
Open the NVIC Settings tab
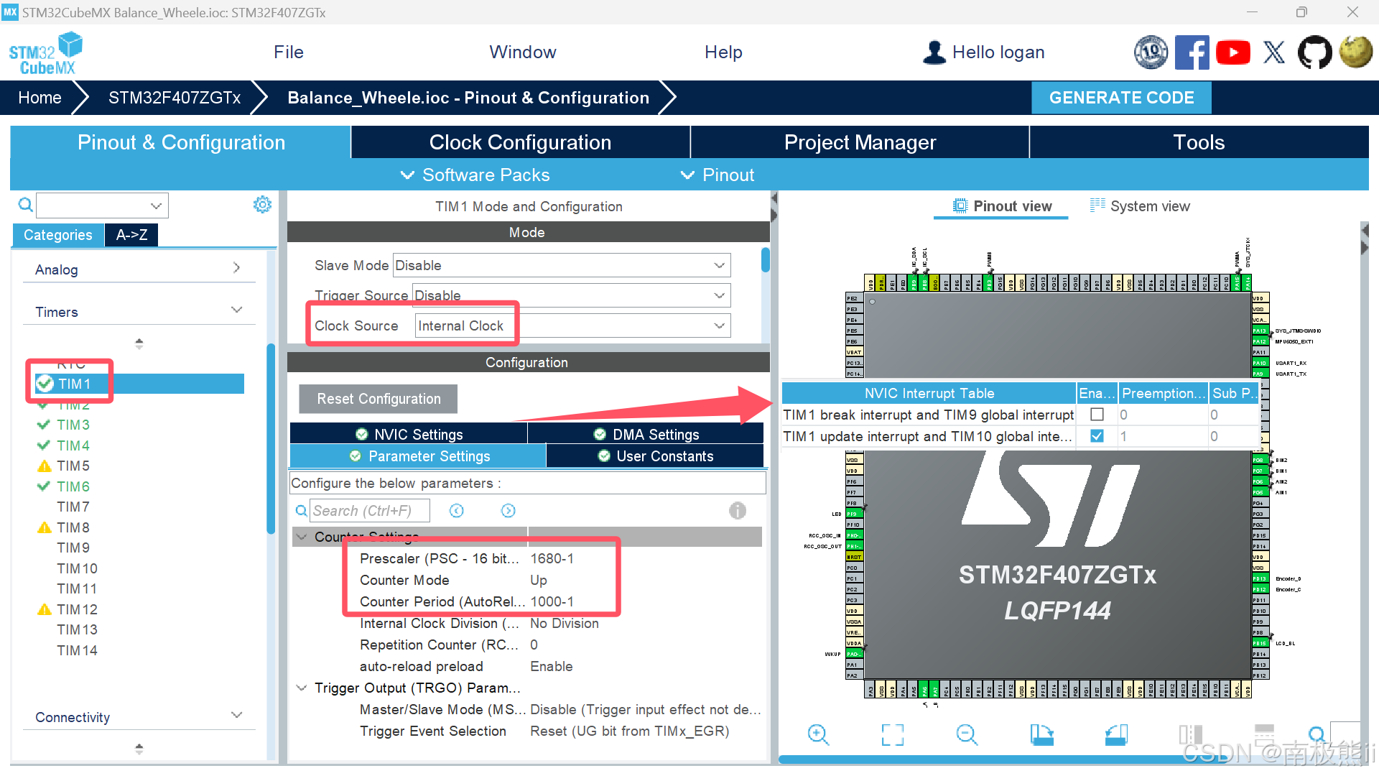coord(409,434)
